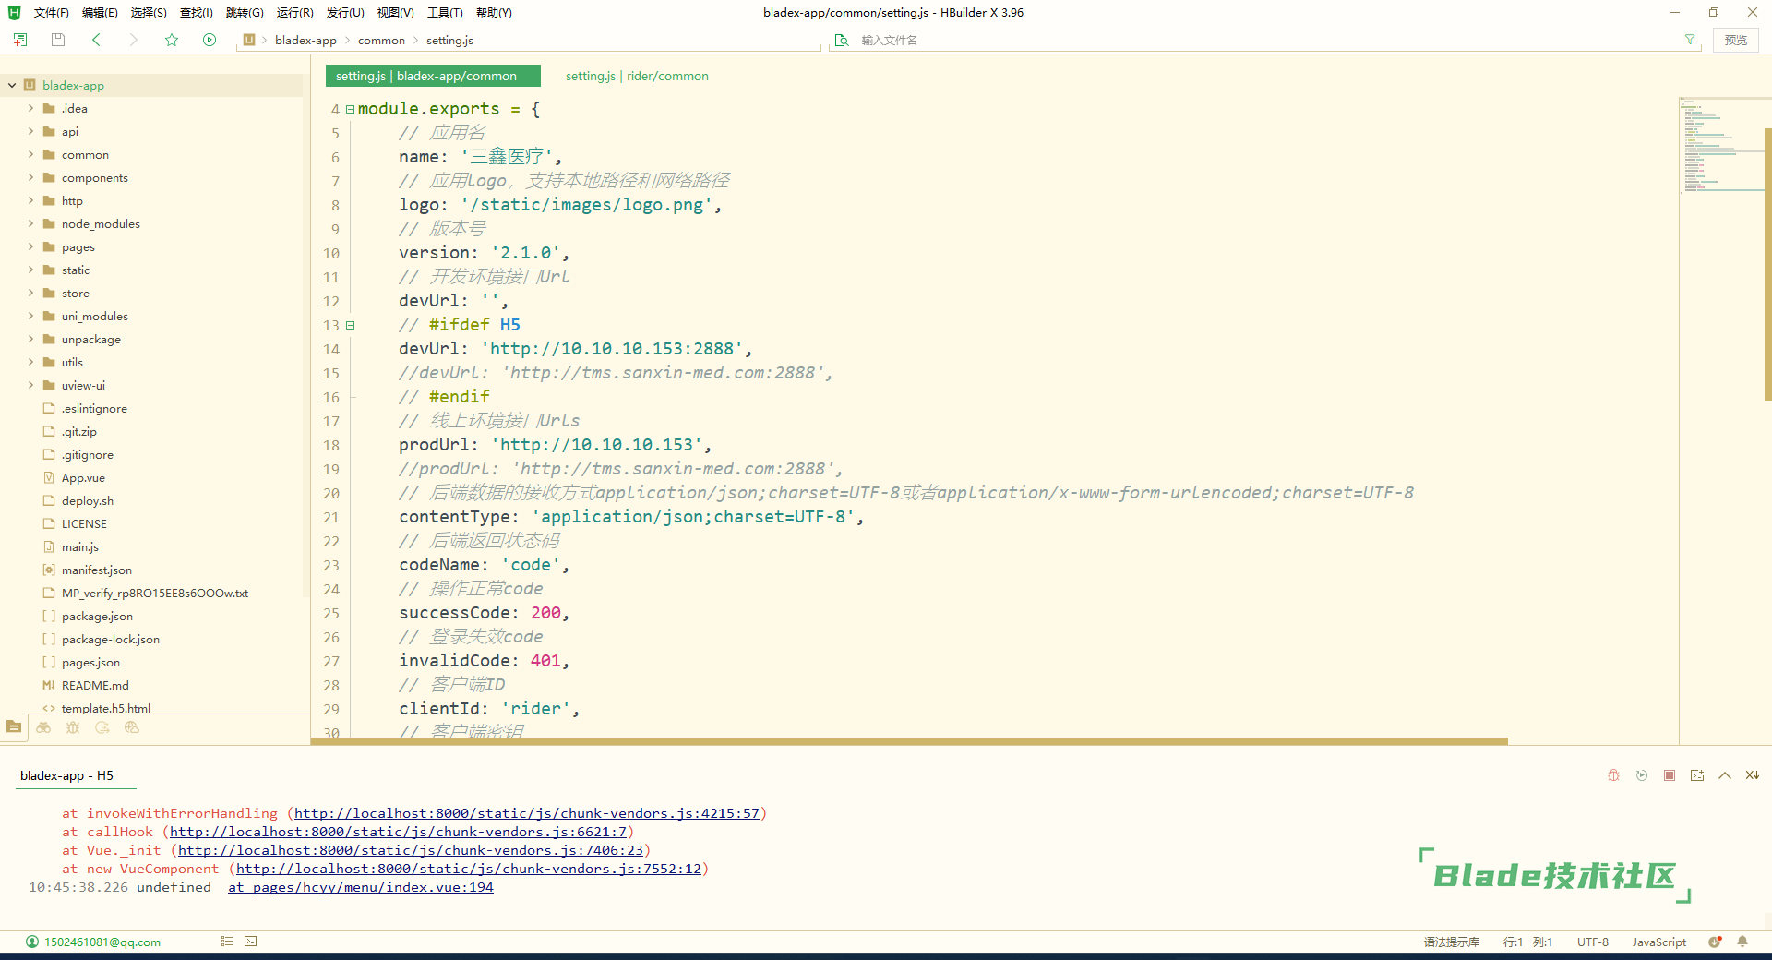Clear console with the X-arrow icon
Screen dimensions: 1772x960
coord(1753,775)
